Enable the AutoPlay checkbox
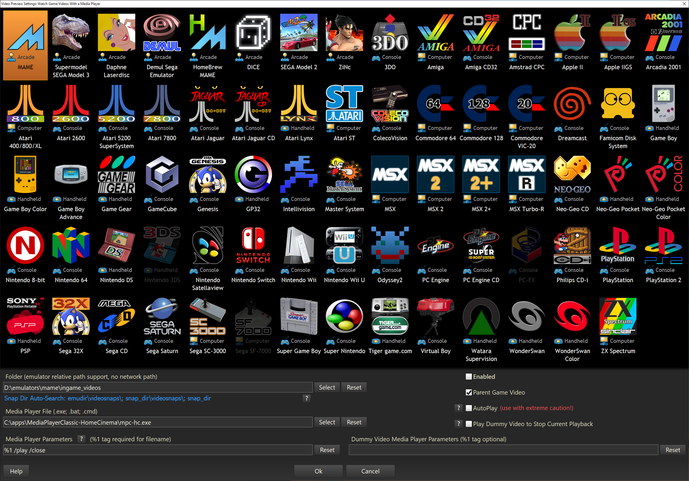 click(x=468, y=408)
